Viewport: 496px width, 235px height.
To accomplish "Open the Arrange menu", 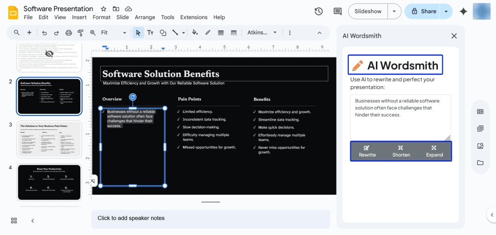I will (x=145, y=17).
